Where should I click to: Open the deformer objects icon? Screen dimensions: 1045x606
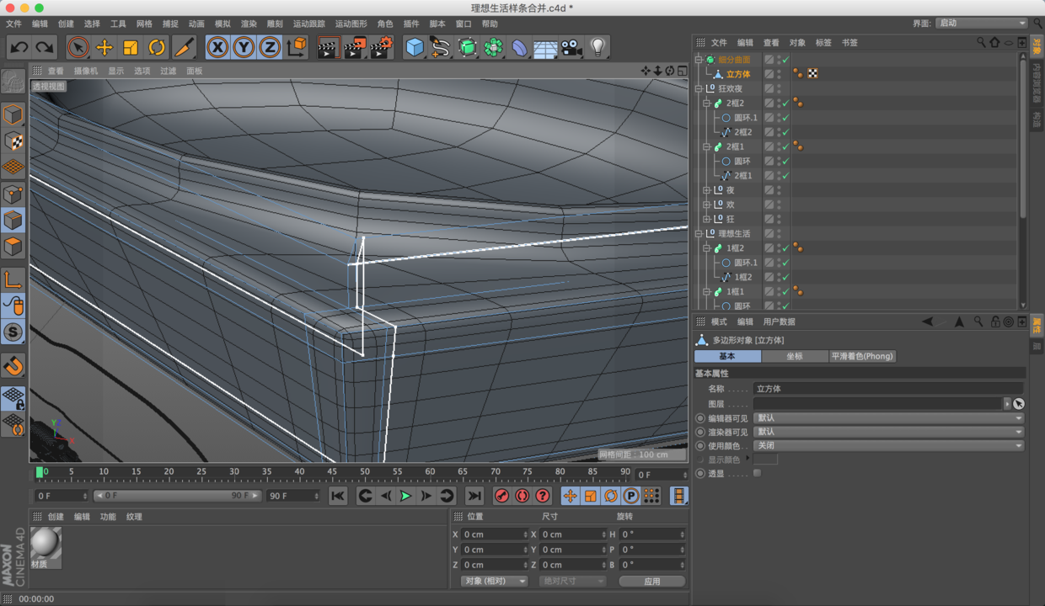[x=519, y=48]
